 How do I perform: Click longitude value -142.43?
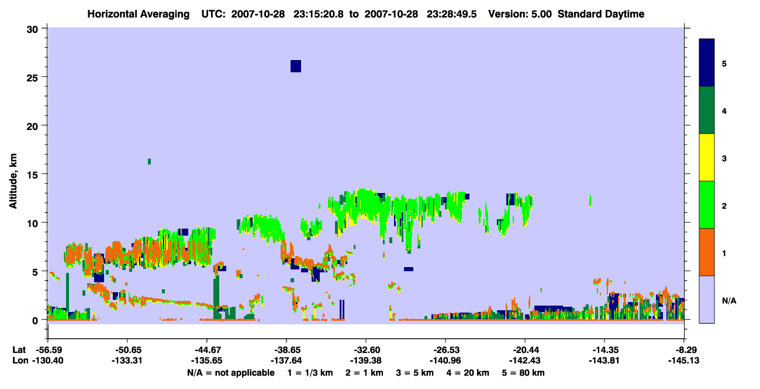[x=525, y=360]
